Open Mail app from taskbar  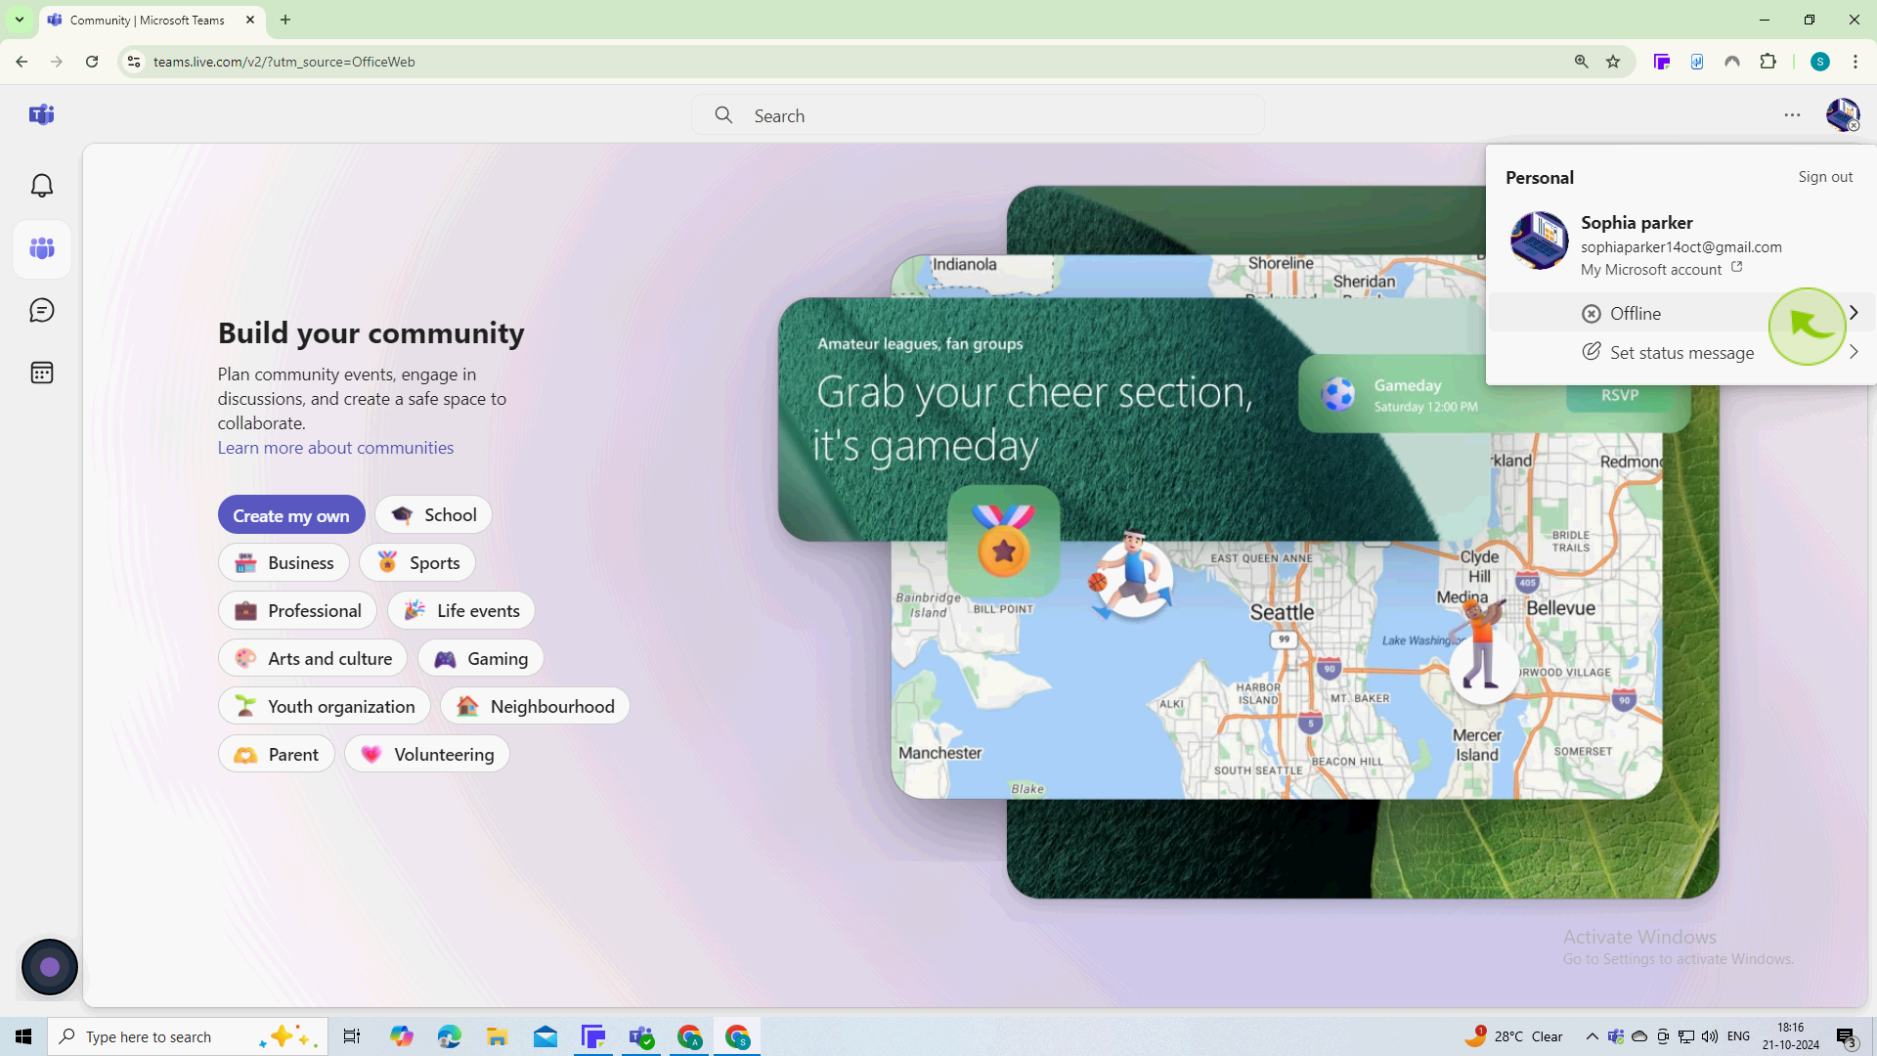click(546, 1036)
